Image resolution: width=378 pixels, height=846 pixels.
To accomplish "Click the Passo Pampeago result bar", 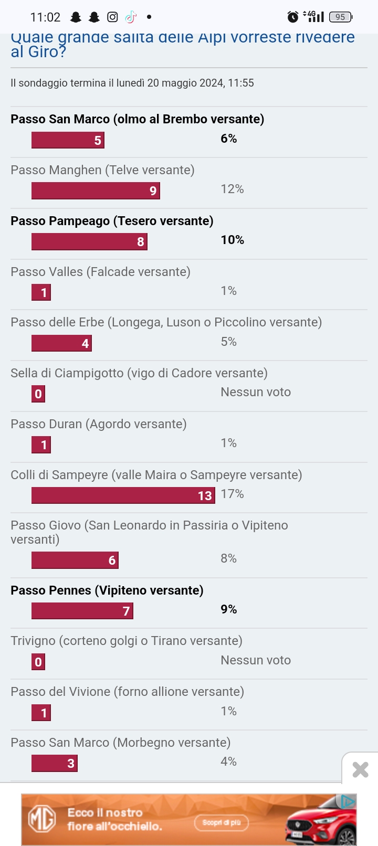I will click(x=89, y=242).
